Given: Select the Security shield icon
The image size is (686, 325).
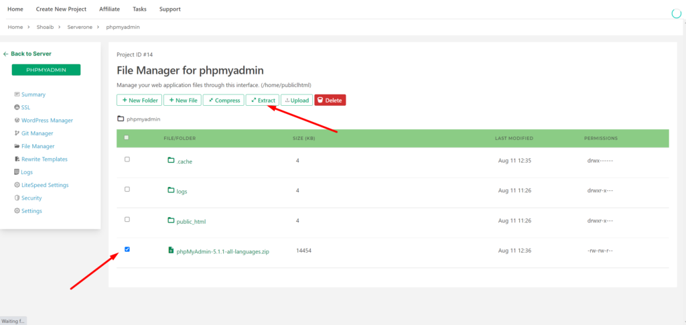Looking at the screenshot, I should [x=17, y=198].
